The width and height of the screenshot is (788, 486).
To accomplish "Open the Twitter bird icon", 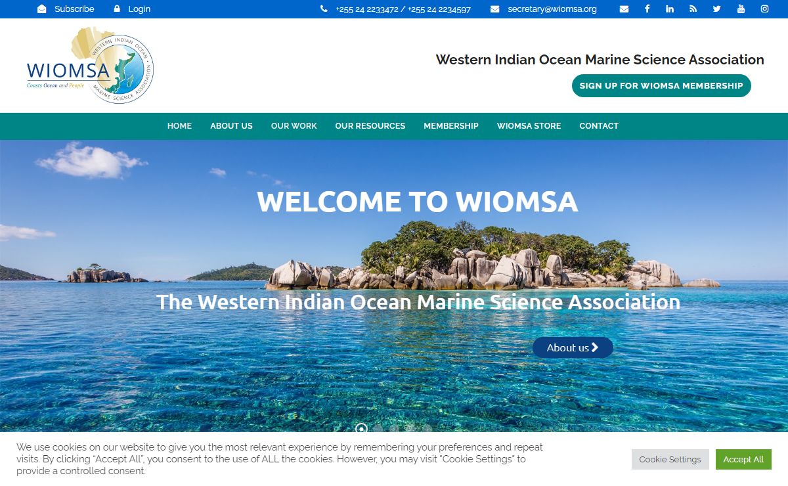I will (x=716, y=9).
